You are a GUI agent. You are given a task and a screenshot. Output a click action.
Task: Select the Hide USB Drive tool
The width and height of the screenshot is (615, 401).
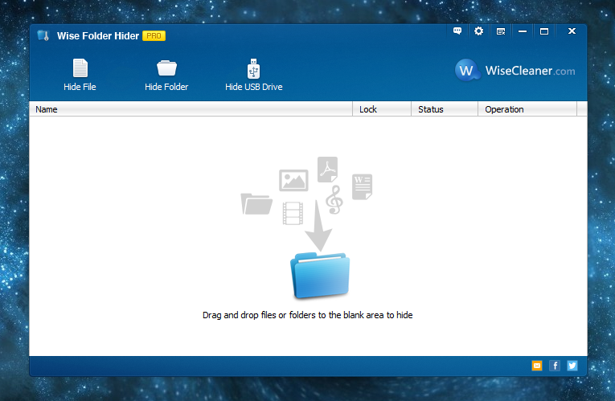pos(254,75)
